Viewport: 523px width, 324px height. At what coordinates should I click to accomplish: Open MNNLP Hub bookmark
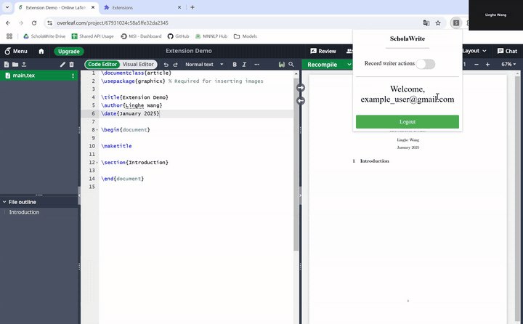[211, 36]
